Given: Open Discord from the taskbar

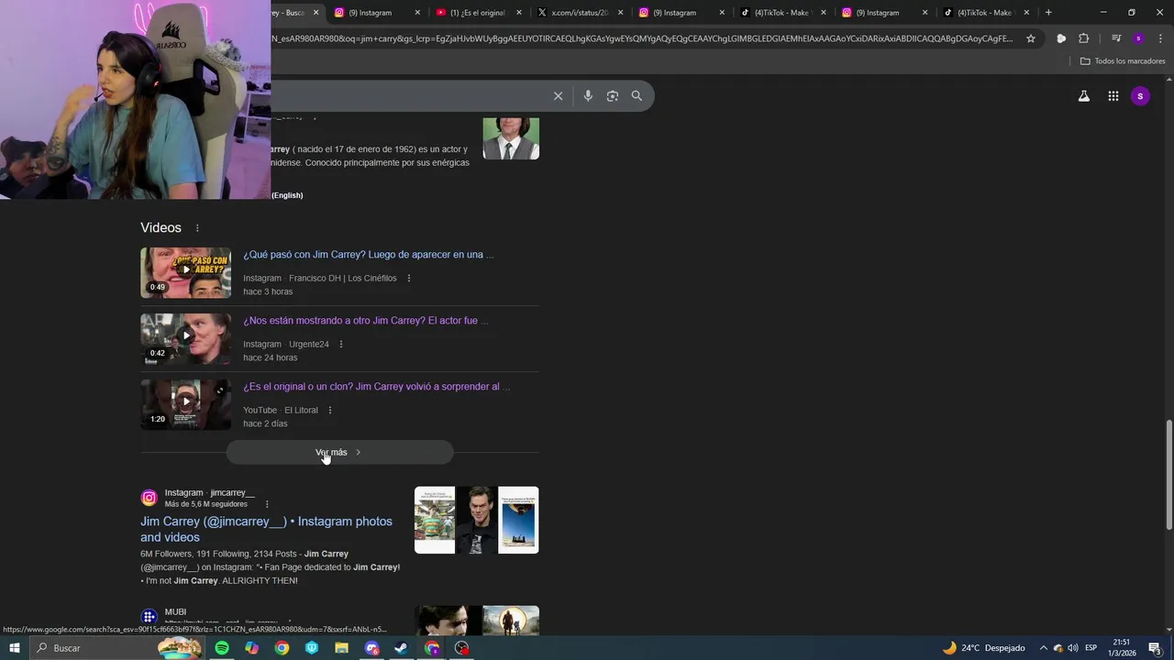Looking at the screenshot, I should 371,648.
